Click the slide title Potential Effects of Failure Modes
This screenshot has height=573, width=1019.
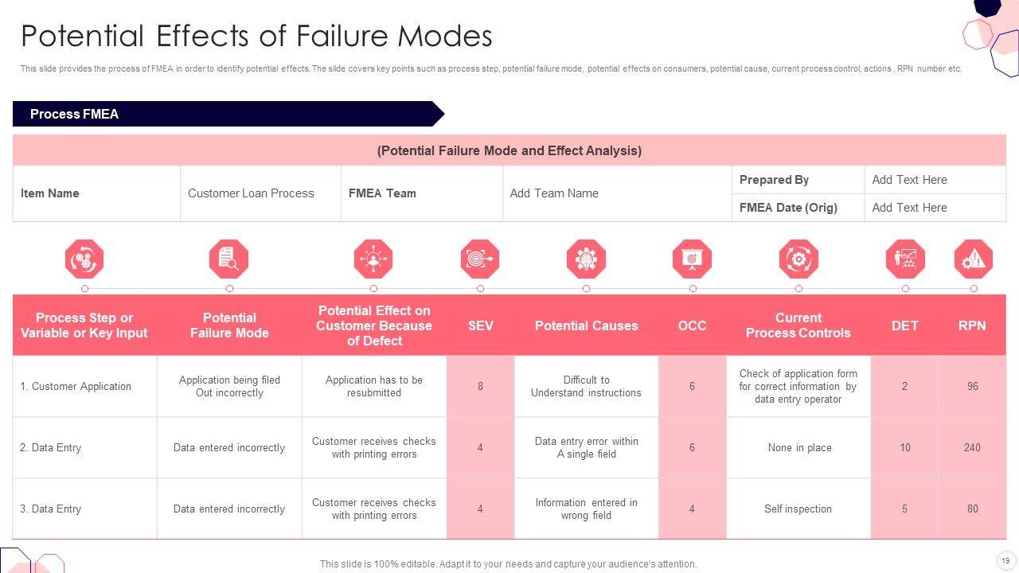pyautogui.click(x=256, y=37)
